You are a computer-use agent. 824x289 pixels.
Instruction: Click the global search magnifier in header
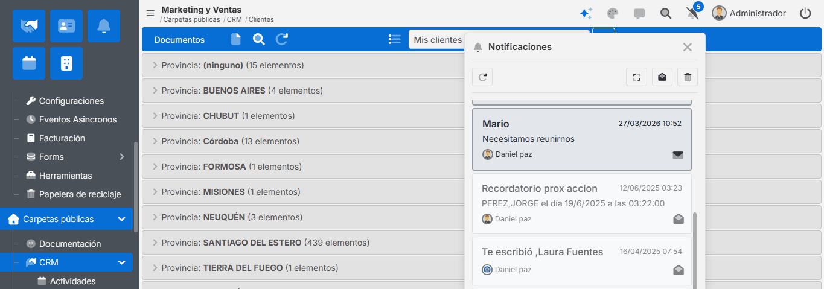click(666, 13)
